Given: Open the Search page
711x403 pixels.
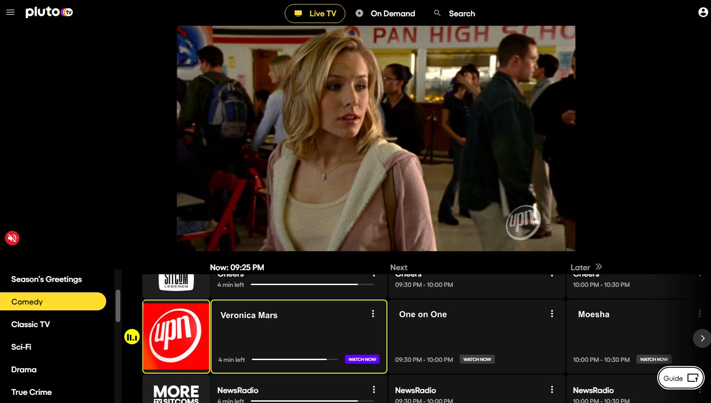Looking at the screenshot, I should click(x=454, y=14).
